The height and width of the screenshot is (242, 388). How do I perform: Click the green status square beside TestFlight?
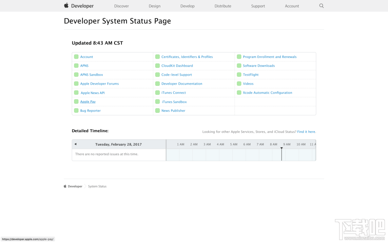(239, 74)
